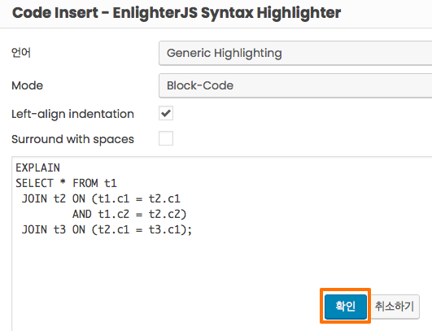This screenshot has width=432, height=331.
Task: Open the Mode dropdown showing Block-Code
Action: tap(295, 85)
